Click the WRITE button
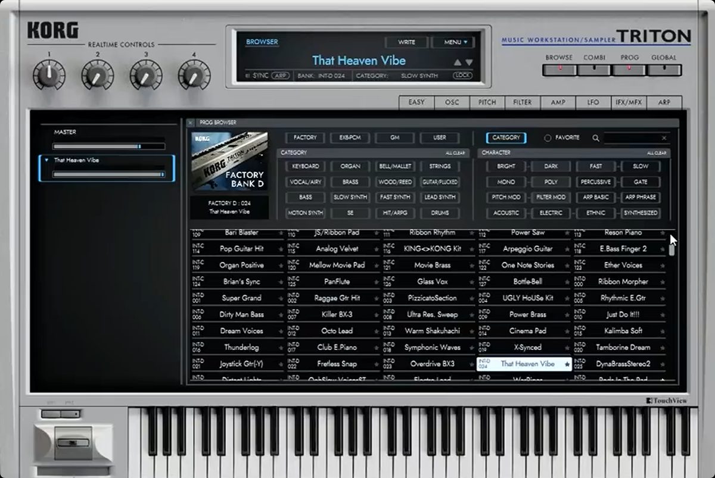 tap(406, 42)
